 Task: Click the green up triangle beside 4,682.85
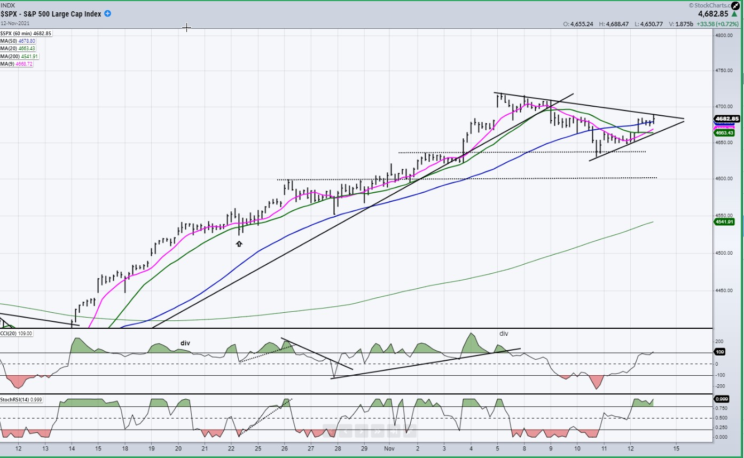tap(735, 15)
